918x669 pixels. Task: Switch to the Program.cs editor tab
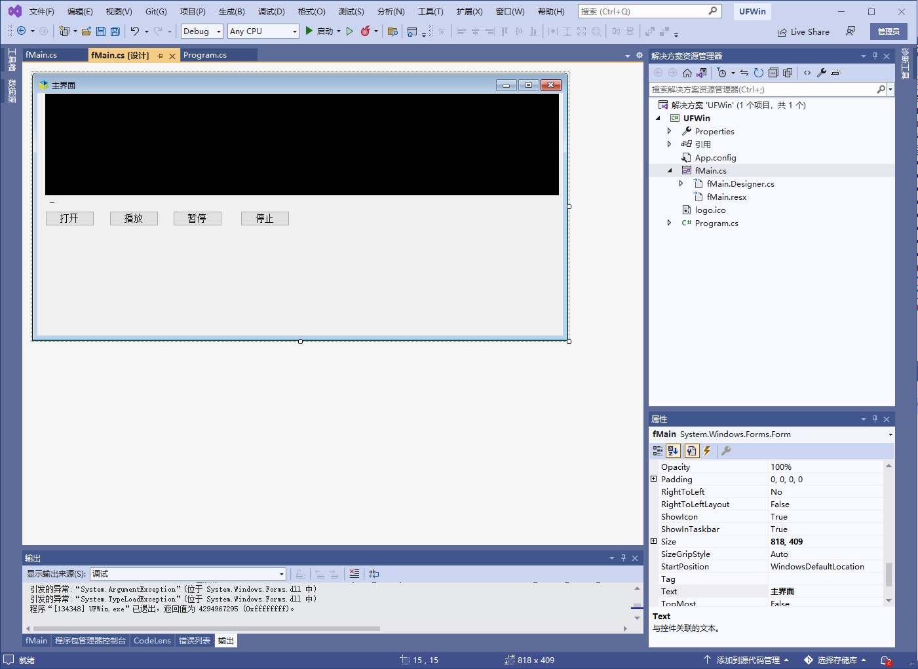point(205,55)
